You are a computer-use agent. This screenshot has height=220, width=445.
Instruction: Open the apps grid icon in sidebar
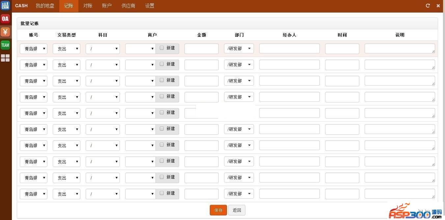5,58
